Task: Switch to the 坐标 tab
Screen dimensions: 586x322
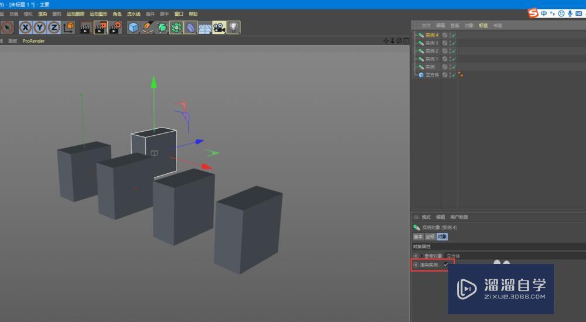Action: tap(430, 237)
